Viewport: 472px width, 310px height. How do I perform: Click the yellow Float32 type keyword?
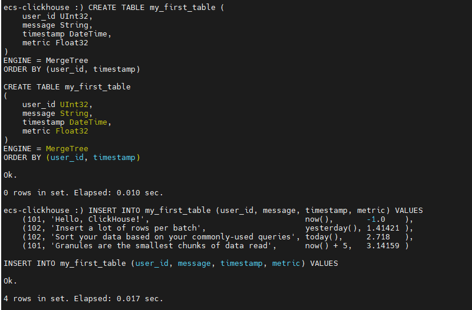72,131
